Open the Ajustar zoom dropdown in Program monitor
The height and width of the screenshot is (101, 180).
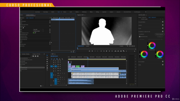click(x=89, y=46)
